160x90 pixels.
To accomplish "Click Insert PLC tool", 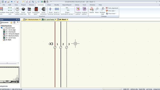I will point(29,11).
